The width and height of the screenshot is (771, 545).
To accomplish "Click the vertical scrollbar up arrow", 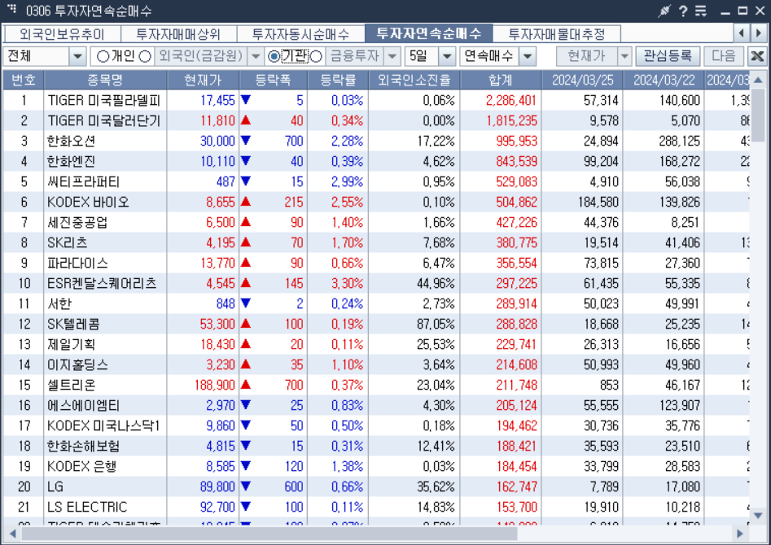I will tap(758, 80).
